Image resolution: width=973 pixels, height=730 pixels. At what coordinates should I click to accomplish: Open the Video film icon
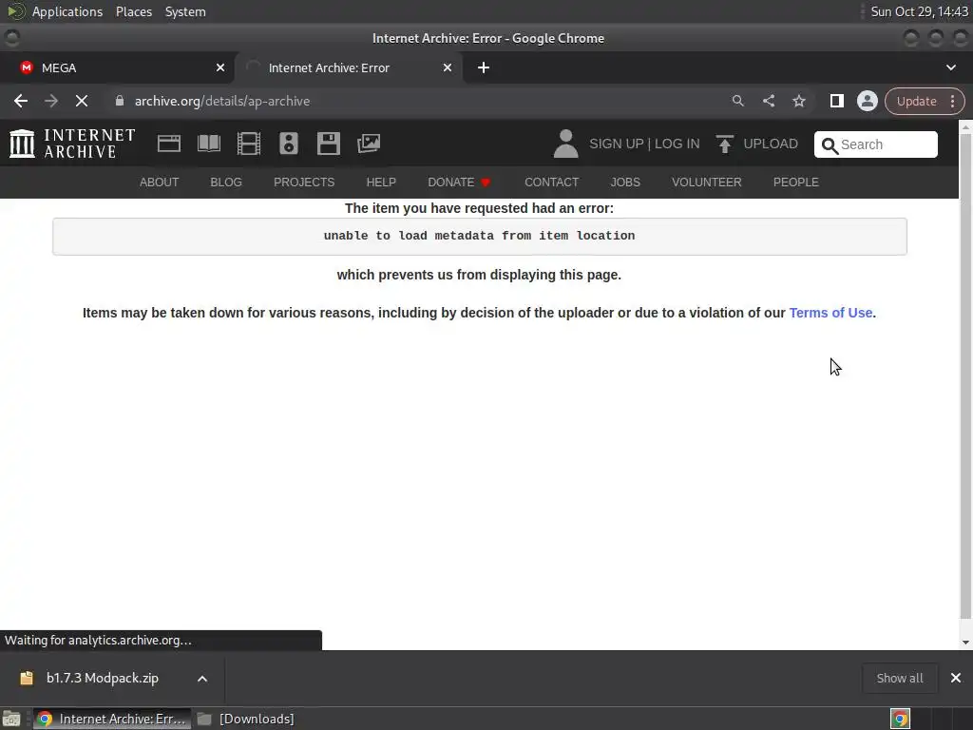pos(249,144)
